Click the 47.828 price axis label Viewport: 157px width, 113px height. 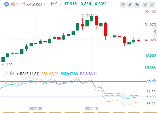(x=150, y=40)
